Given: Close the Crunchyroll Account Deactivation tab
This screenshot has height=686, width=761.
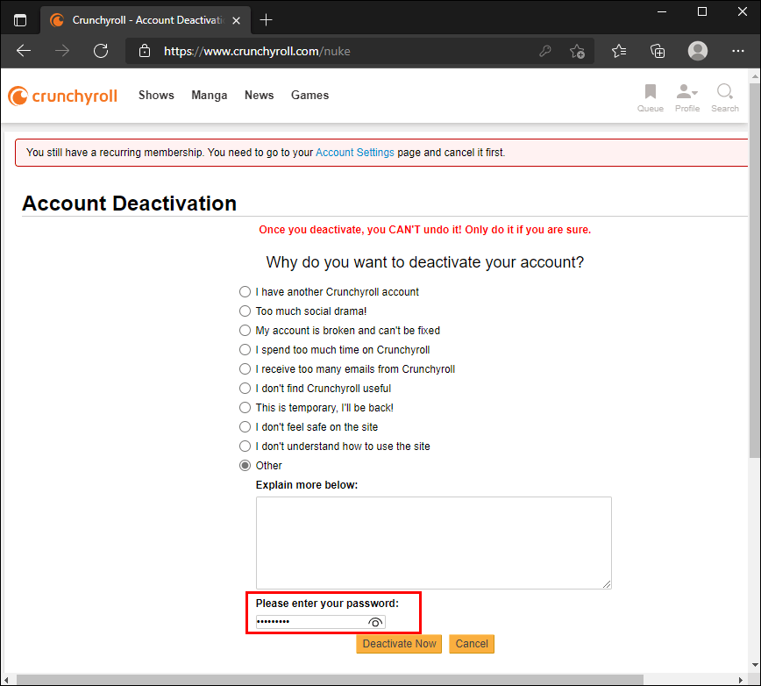Looking at the screenshot, I should coord(236,20).
